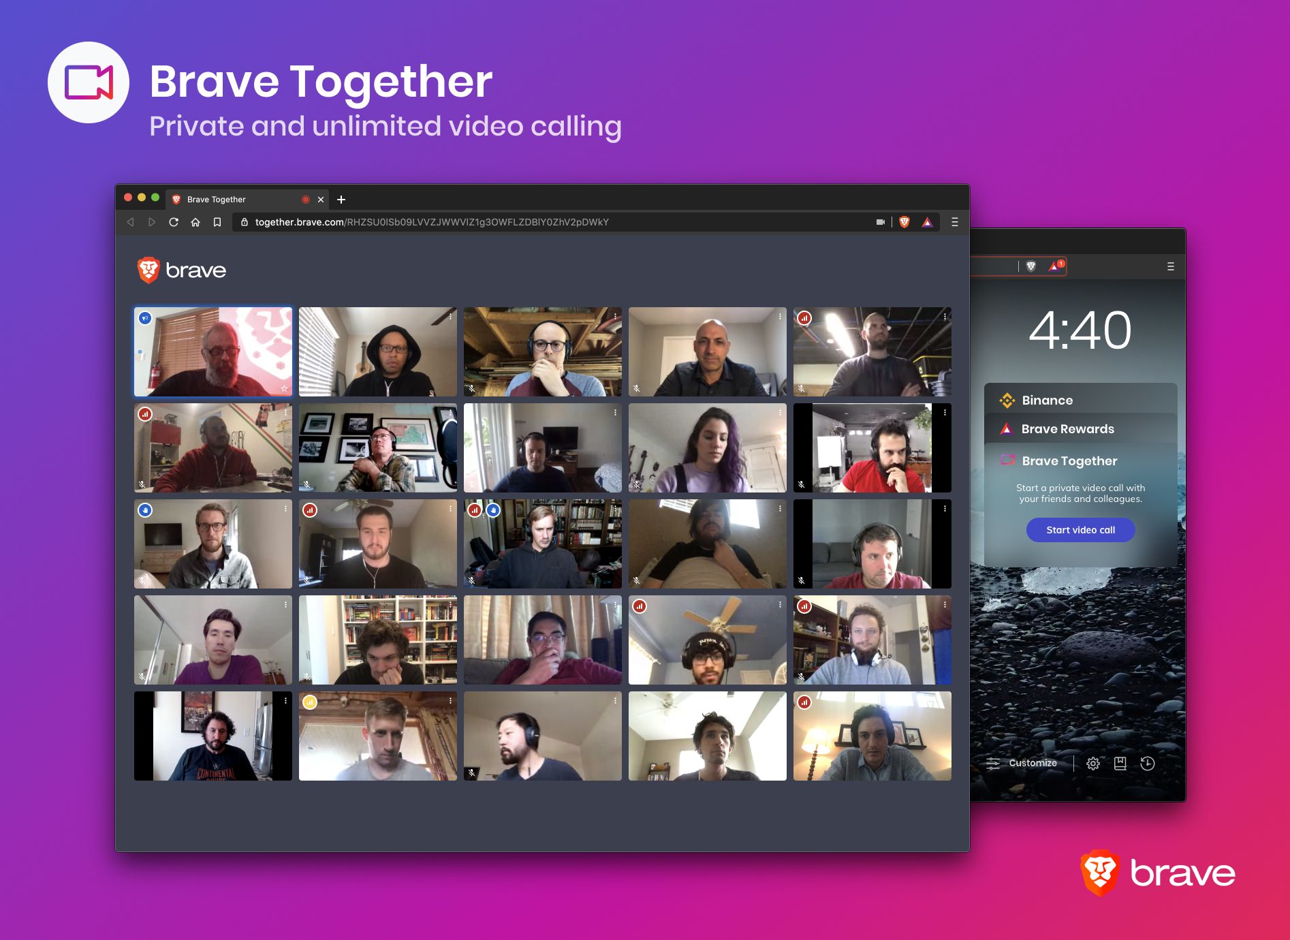Reload the Brave Together page

click(174, 222)
